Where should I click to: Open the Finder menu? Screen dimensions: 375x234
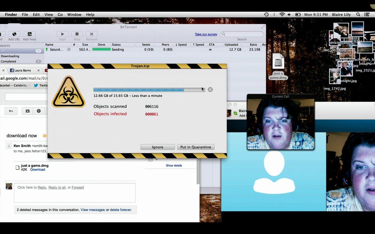tap(11, 15)
